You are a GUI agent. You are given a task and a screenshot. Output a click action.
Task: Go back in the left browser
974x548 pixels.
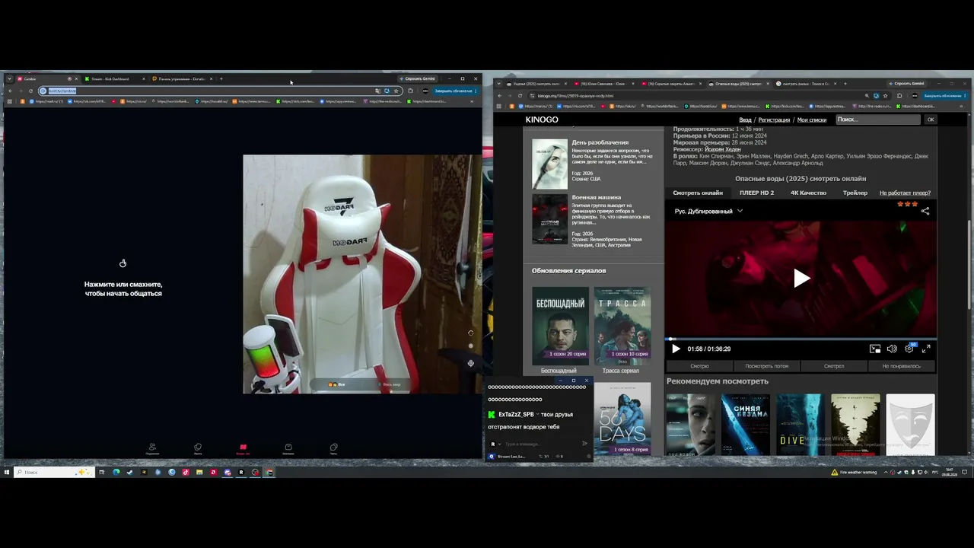click(10, 91)
